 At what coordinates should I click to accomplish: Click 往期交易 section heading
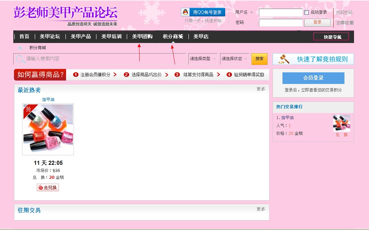click(29, 210)
